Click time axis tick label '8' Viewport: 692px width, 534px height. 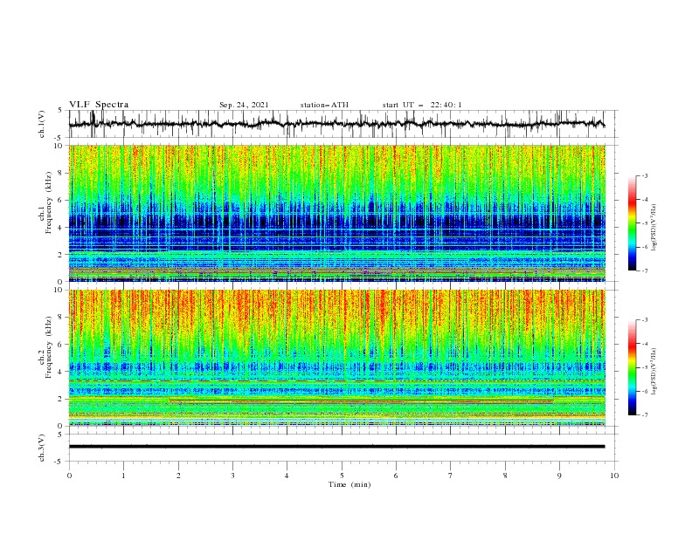(505, 476)
